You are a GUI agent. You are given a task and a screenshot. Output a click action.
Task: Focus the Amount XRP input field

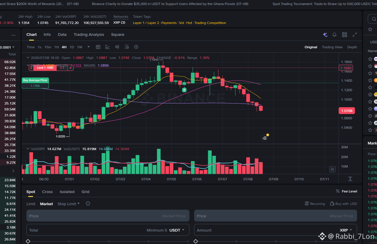click(x=276, y=230)
